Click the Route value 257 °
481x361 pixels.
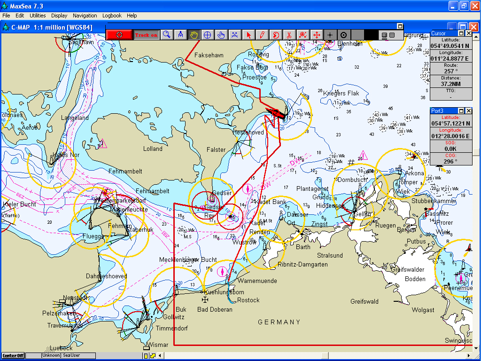point(450,71)
